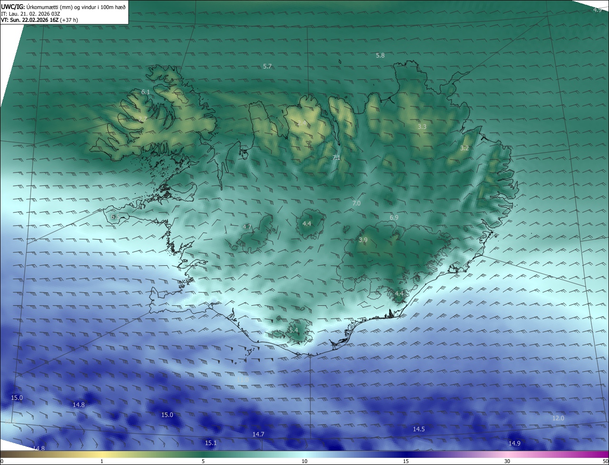Click the colour scale tick labelled 1

coord(102,462)
